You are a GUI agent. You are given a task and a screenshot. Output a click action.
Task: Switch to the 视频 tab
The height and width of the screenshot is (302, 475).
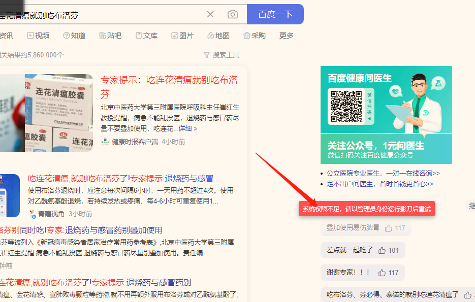[38, 36]
